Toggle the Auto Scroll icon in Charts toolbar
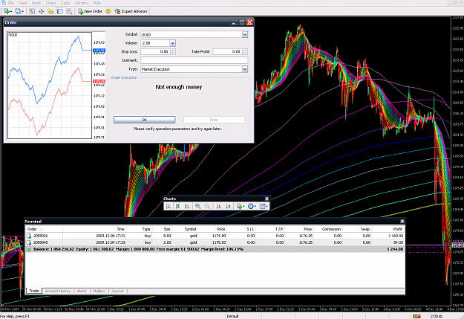The image size is (464, 319). click(219, 206)
